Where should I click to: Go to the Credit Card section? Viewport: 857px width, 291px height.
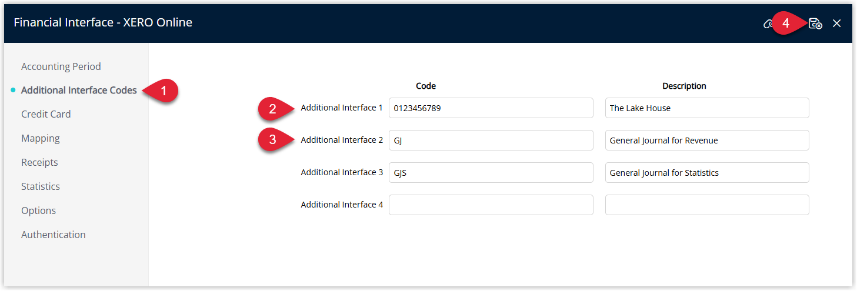pos(46,114)
